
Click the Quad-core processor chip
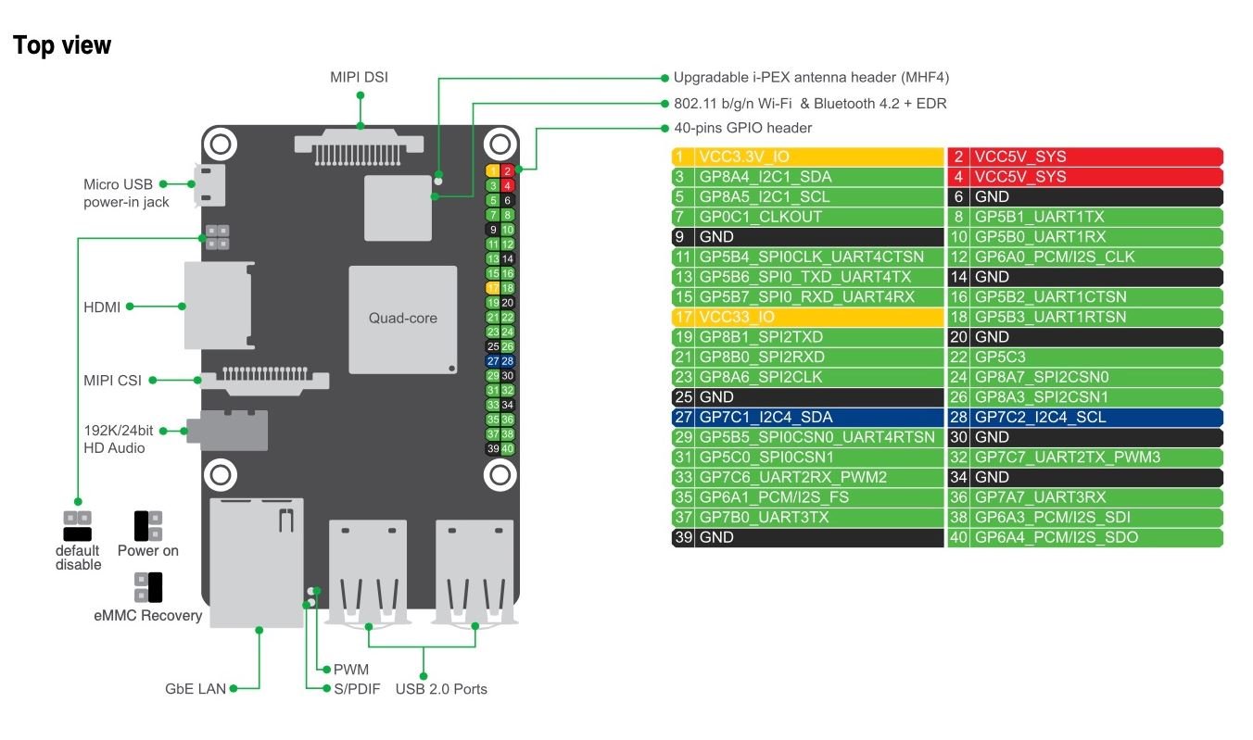[402, 319]
